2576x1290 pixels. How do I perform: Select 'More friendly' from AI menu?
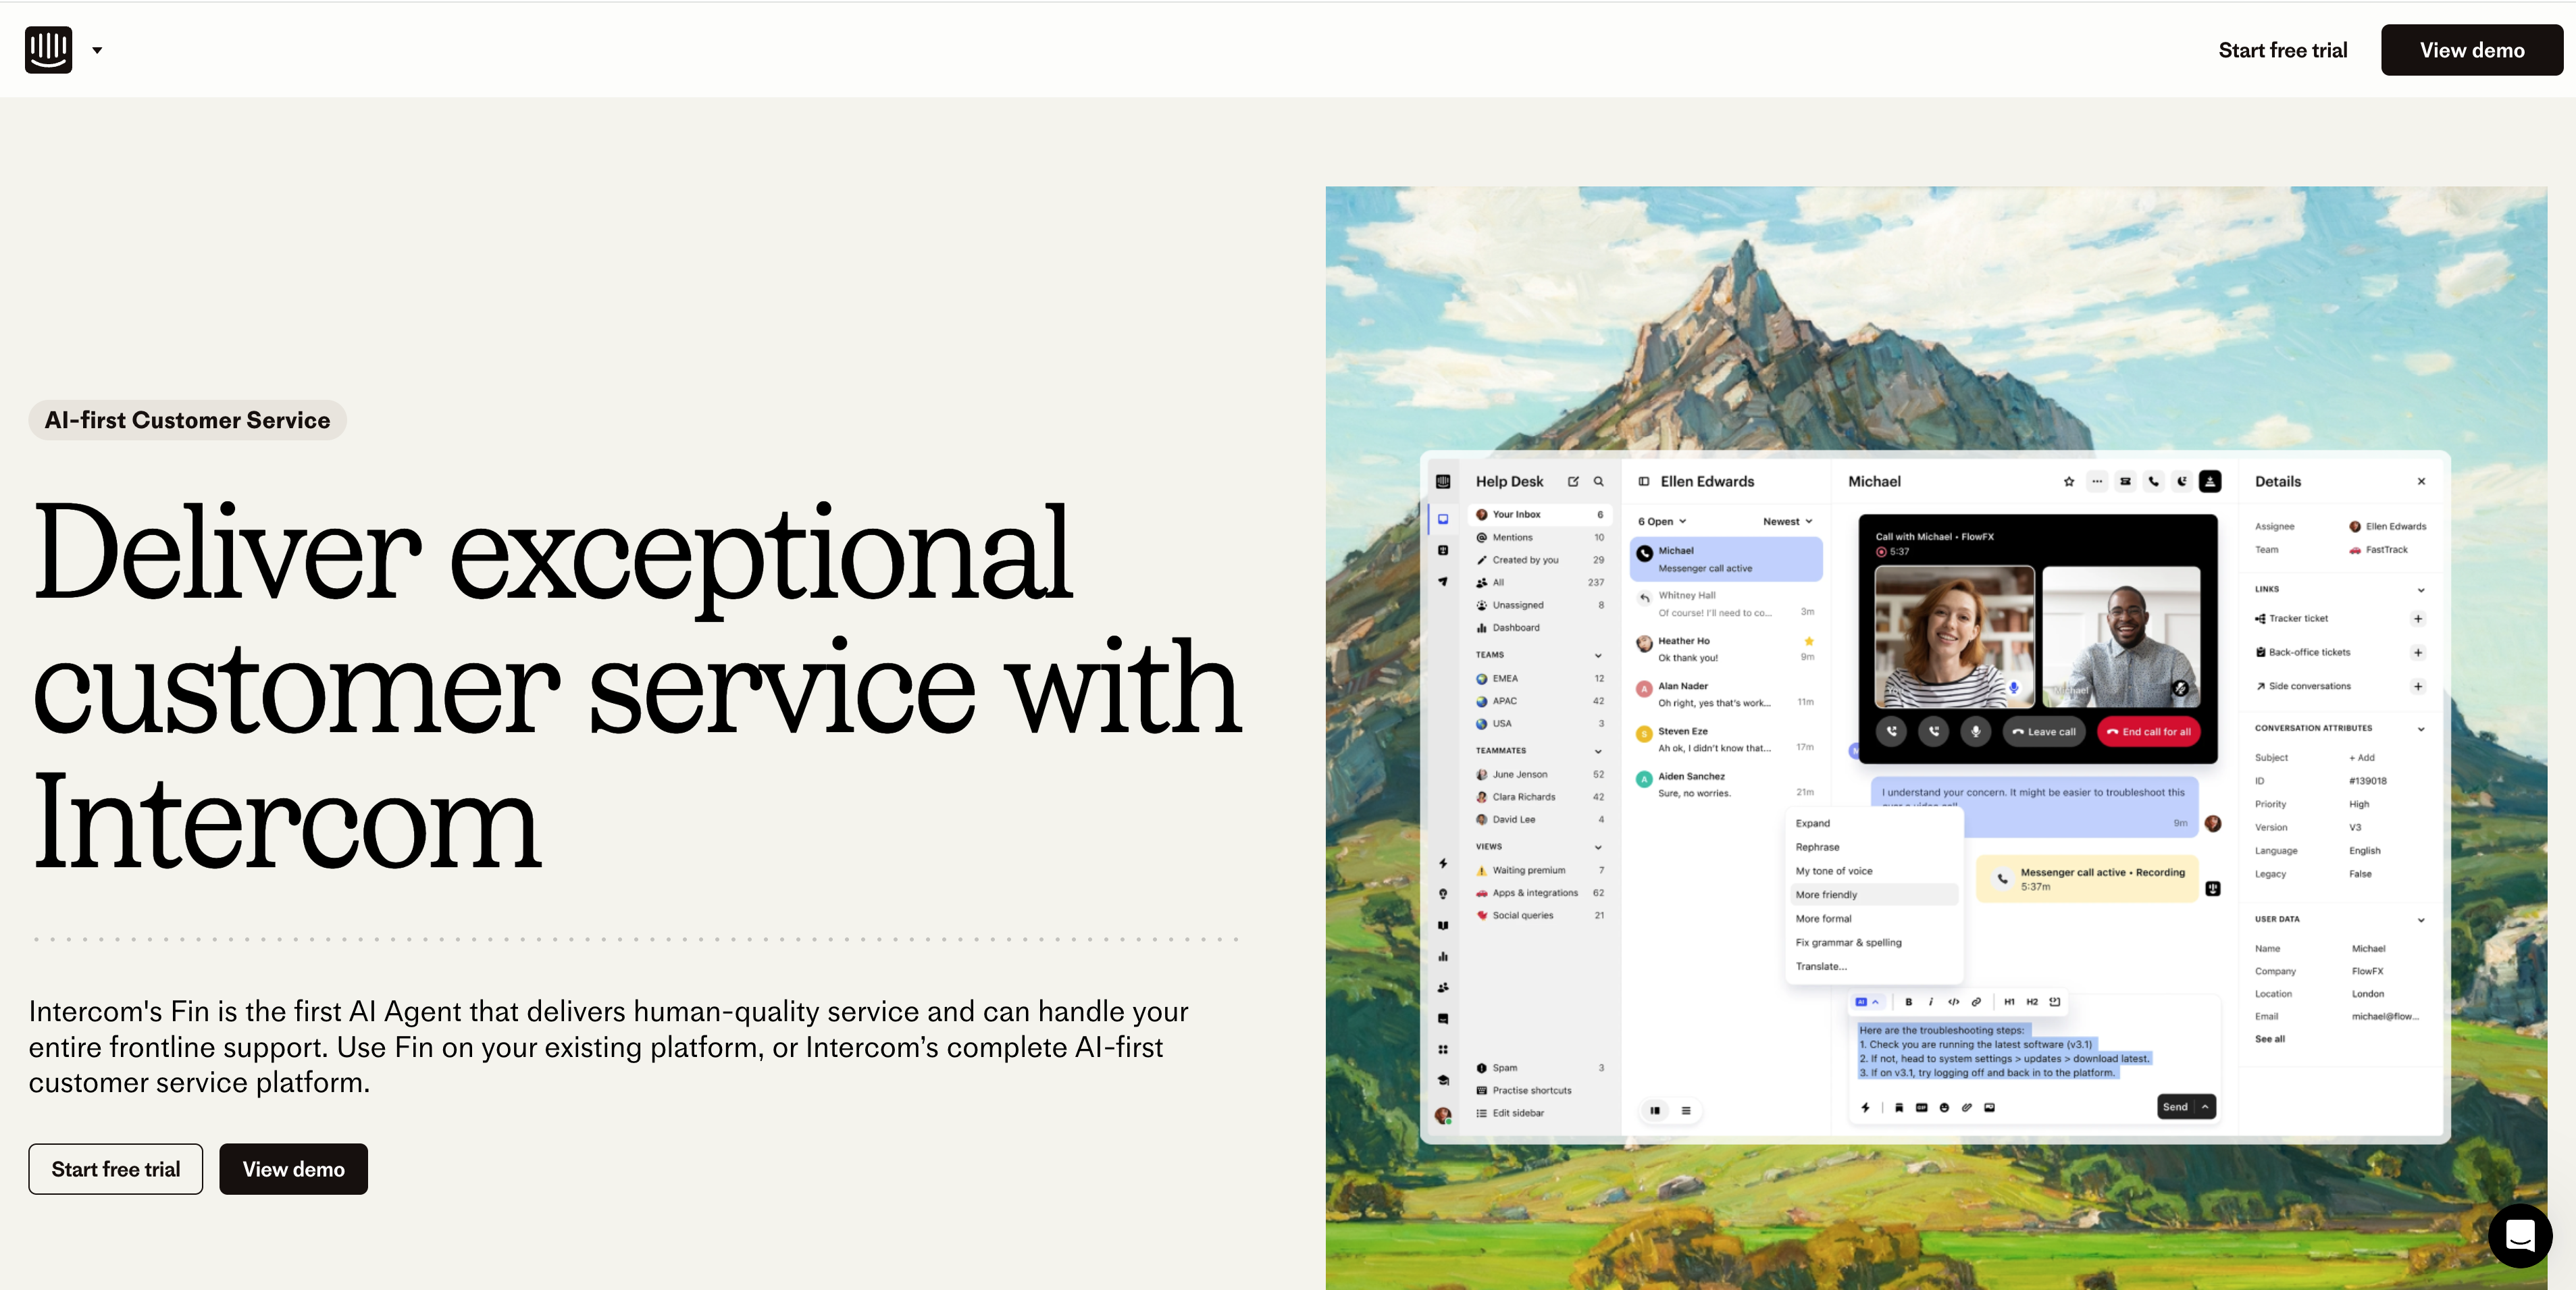tap(1826, 895)
